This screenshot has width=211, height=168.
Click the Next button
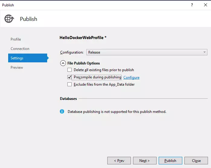[x=145, y=161]
